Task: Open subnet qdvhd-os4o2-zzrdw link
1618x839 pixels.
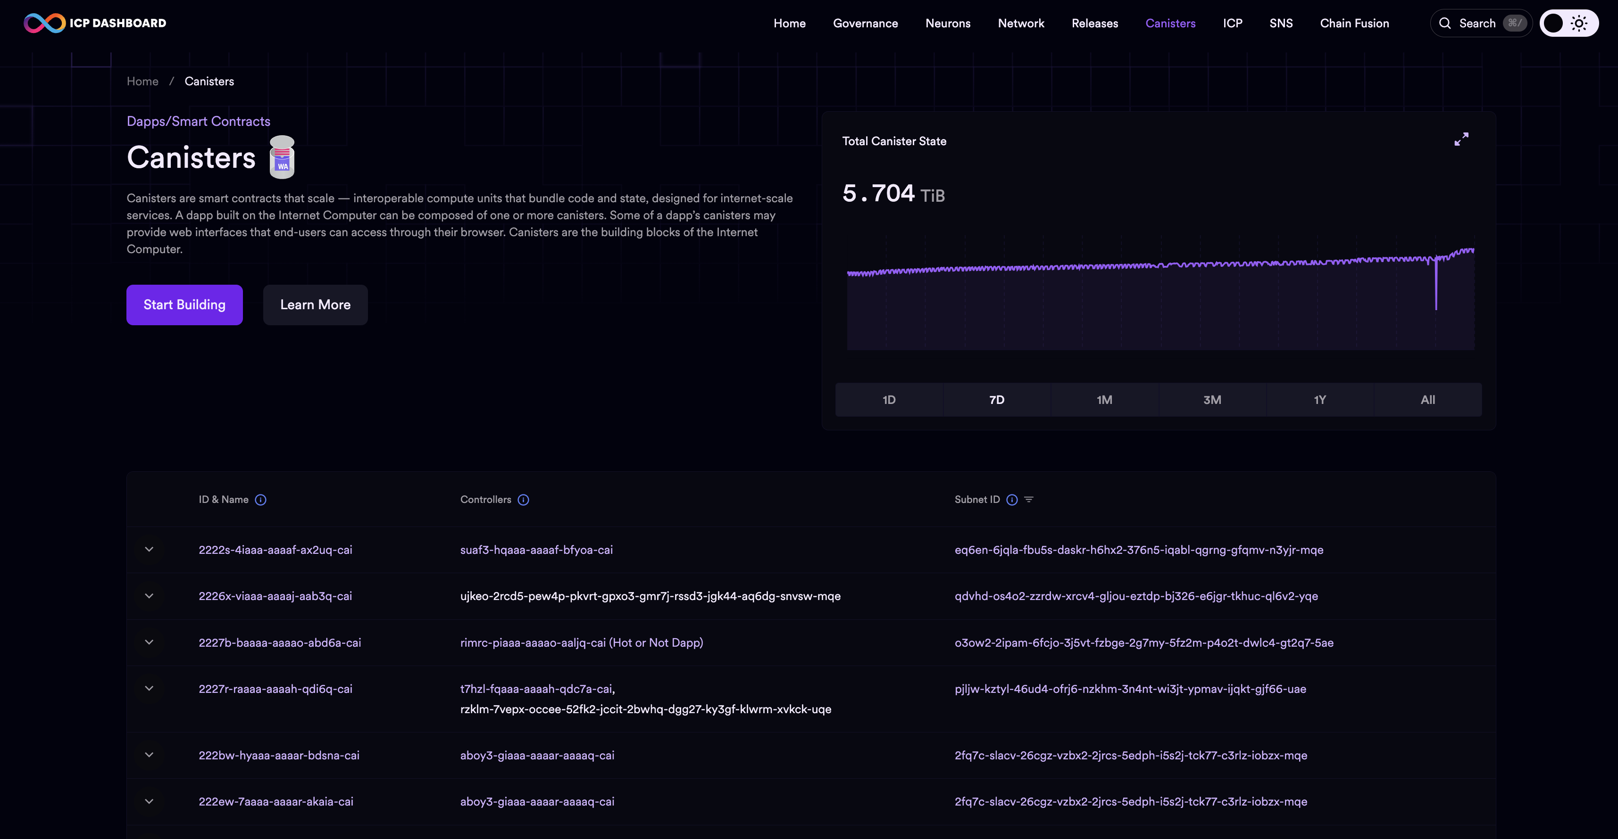Action: tap(1136, 596)
